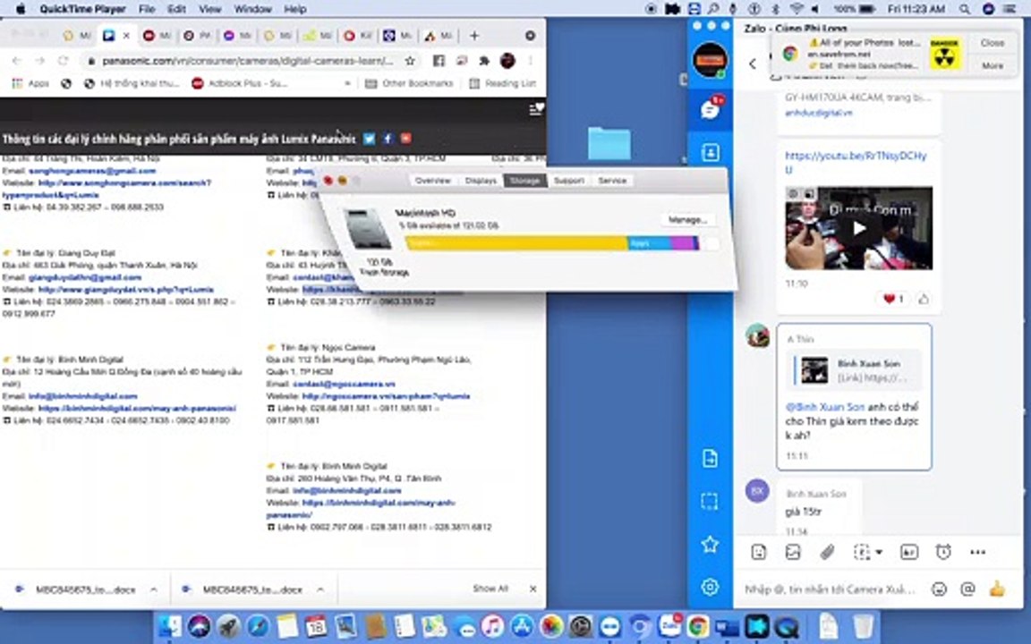Activate Zalo screen capture sidebar icon
The width and height of the screenshot is (1031, 644).
[710, 502]
